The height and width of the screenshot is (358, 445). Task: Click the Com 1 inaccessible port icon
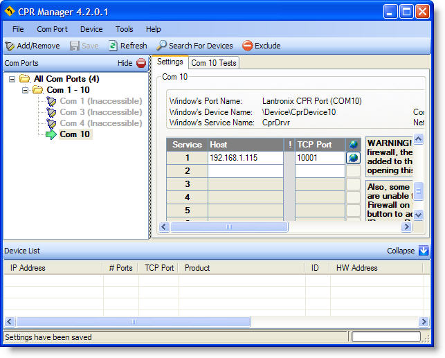pos(51,101)
